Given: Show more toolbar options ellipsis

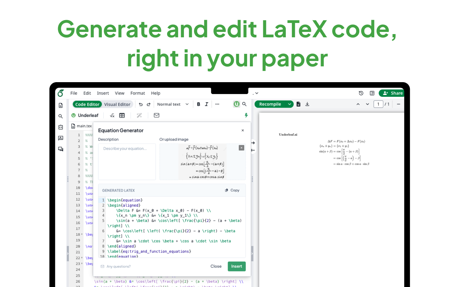Looking at the screenshot, I should [x=217, y=104].
